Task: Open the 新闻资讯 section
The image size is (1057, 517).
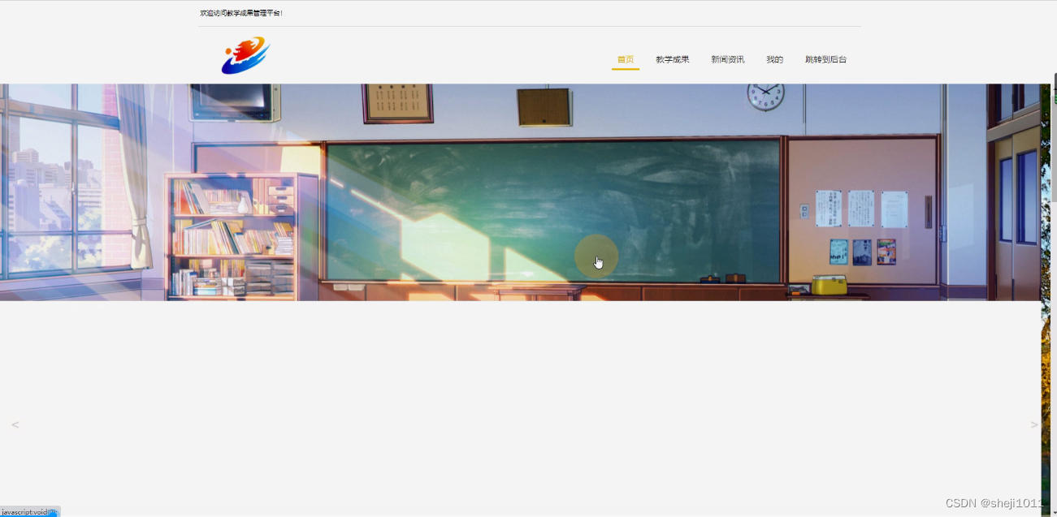Action: (727, 59)
